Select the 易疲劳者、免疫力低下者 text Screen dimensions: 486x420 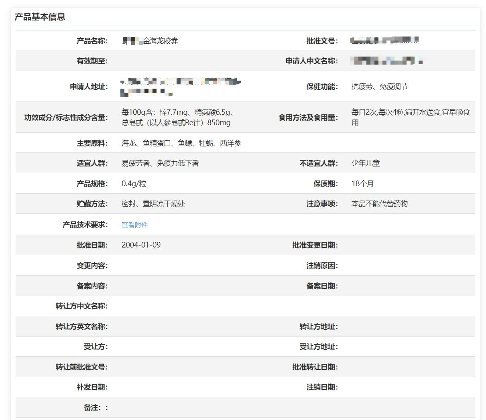click(160, 163)
